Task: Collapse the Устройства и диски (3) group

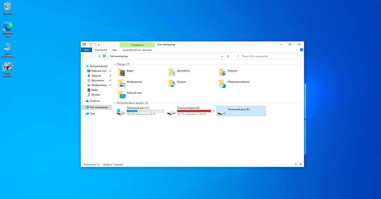Action: pos(115,103)
